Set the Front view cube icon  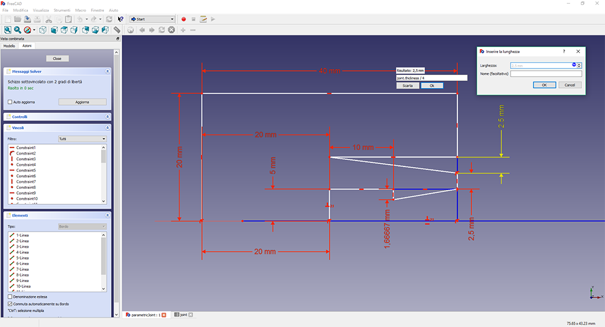click(x=54, y=30)
